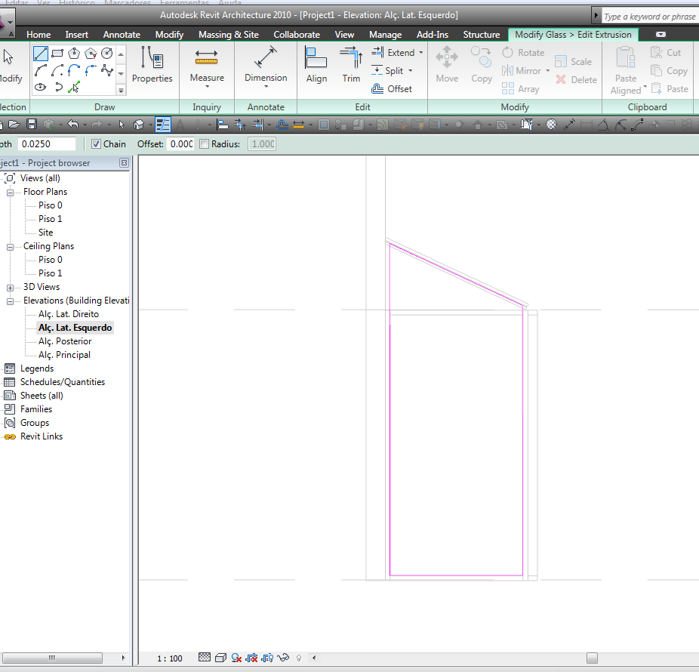Switch to the Massing & Site tab
The image size is (699, 672).
click(228, 35)
